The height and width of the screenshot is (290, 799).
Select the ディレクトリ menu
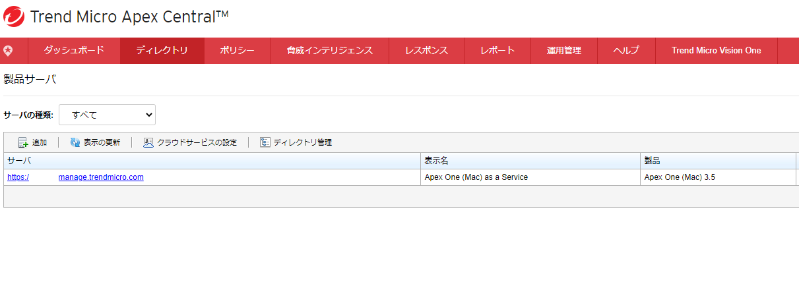click(162, 51)
